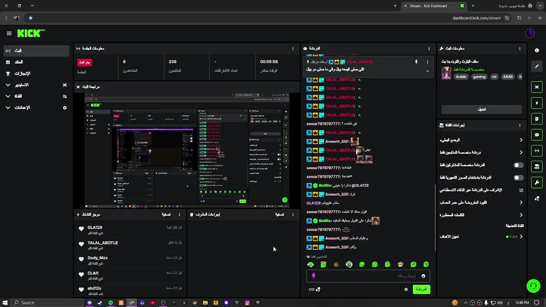Click green chat send button
Viewport: 546px width, 307px height.
(421, 289)
